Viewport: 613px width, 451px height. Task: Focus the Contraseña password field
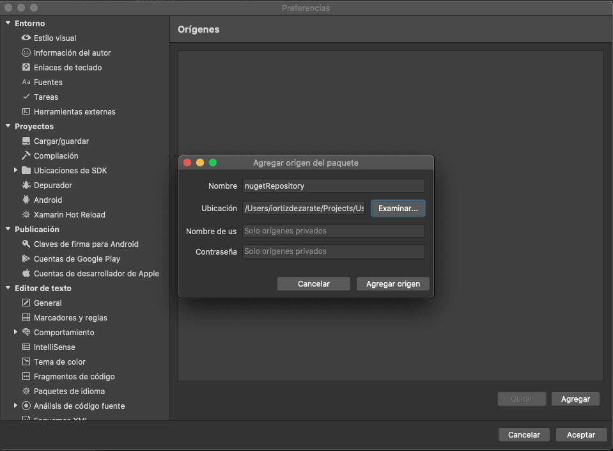[333, 252]
